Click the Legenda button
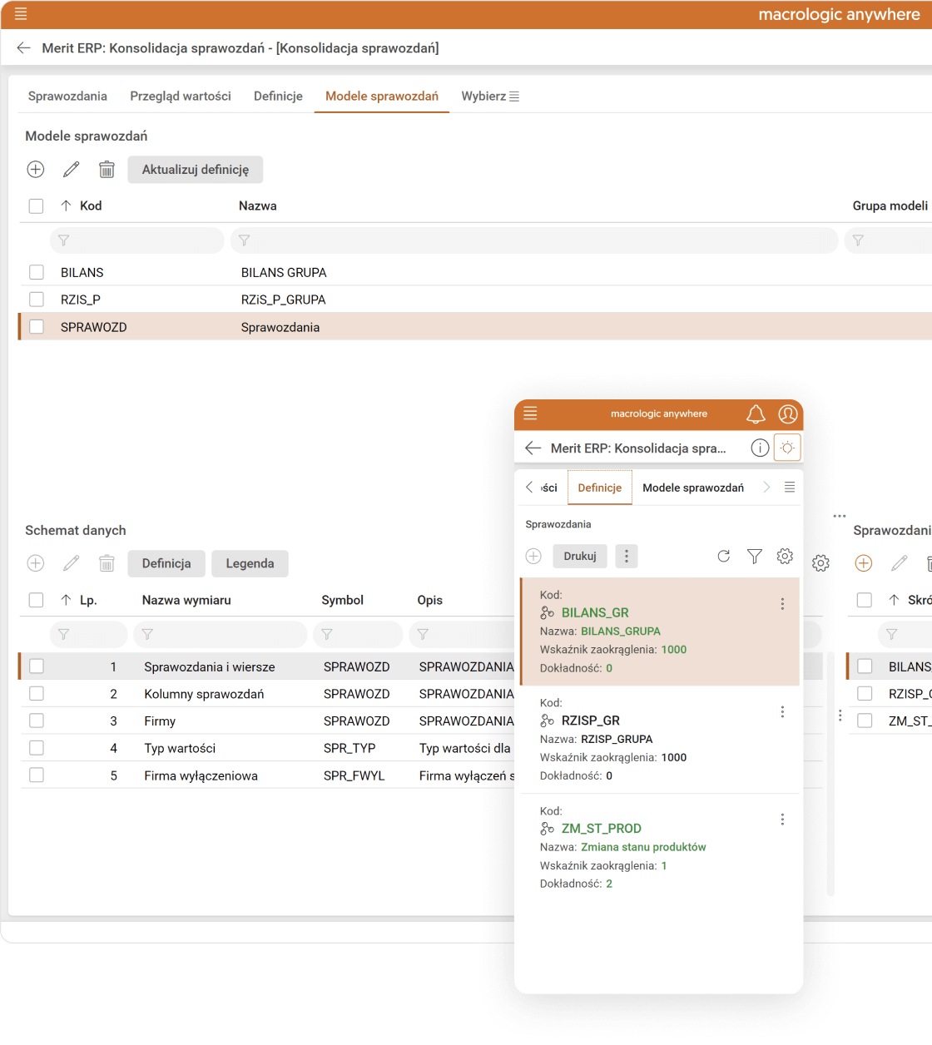Viewport: 932px width, 1045px height. click(250, 564)
